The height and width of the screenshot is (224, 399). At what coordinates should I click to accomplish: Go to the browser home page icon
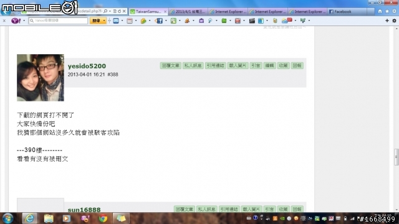[380, 11]
